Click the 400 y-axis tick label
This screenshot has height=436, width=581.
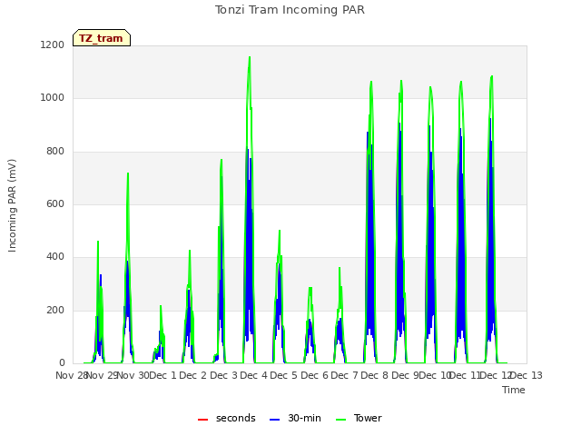click(x=55, y=256)
